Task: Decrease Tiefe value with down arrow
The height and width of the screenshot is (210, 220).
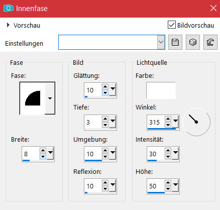Action: point(105,125)
